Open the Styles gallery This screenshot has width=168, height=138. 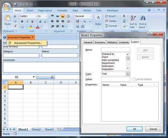[98, 21]
